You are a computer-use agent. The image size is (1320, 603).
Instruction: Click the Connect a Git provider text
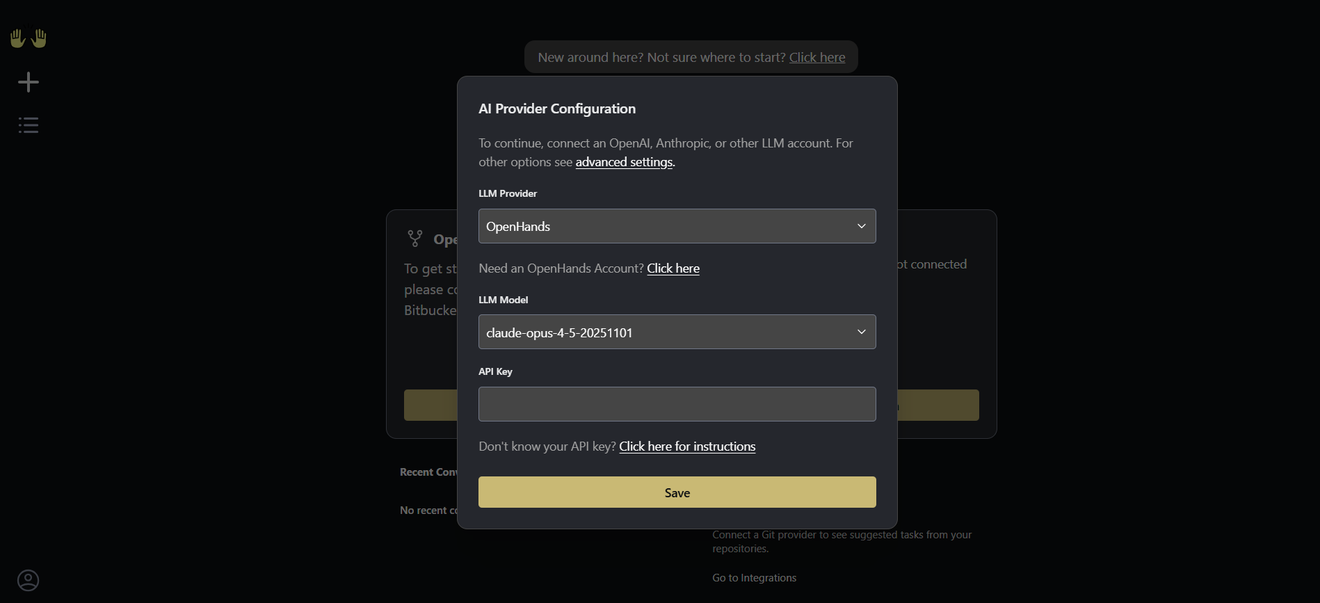(x=842, y=542)
